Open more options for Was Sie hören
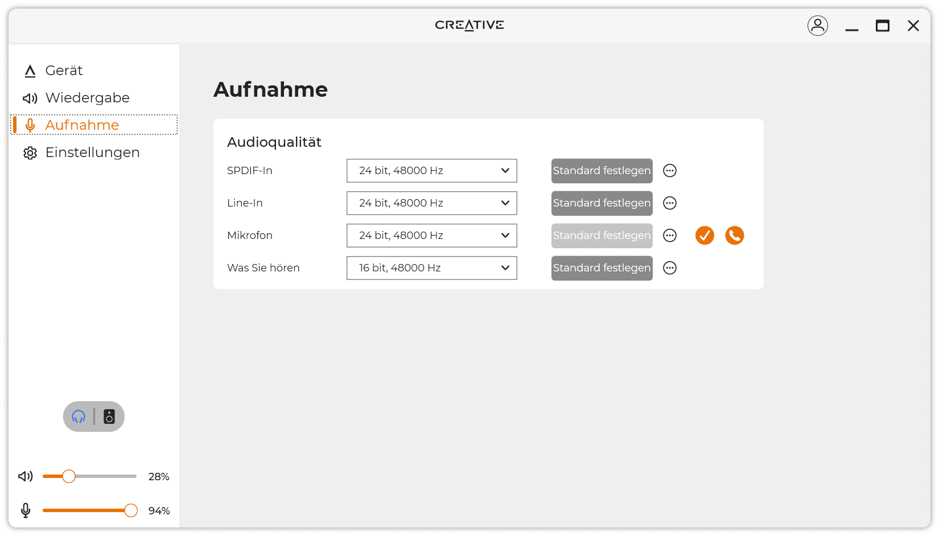This screenshot has width=939, height=536. click(670, 268)
